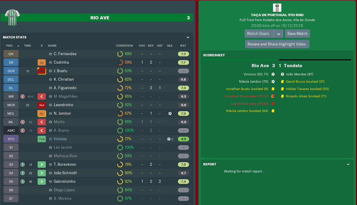Click Vinicius's green PoM badge
This screenshot has width=357, height=205.
42,139
